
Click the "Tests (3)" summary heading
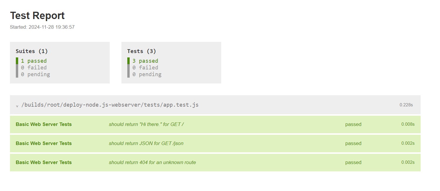pos(142,51)
